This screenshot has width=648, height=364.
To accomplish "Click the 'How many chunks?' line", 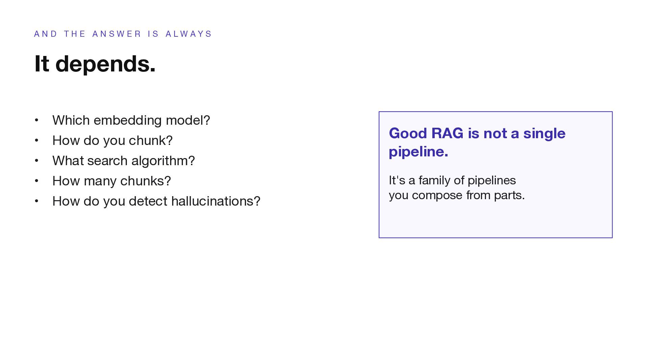I will (112, 181).
